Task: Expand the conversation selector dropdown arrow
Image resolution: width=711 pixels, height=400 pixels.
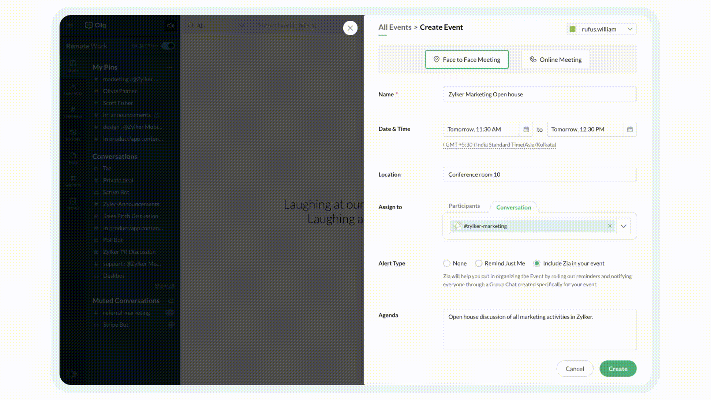Action: [624, 226]
